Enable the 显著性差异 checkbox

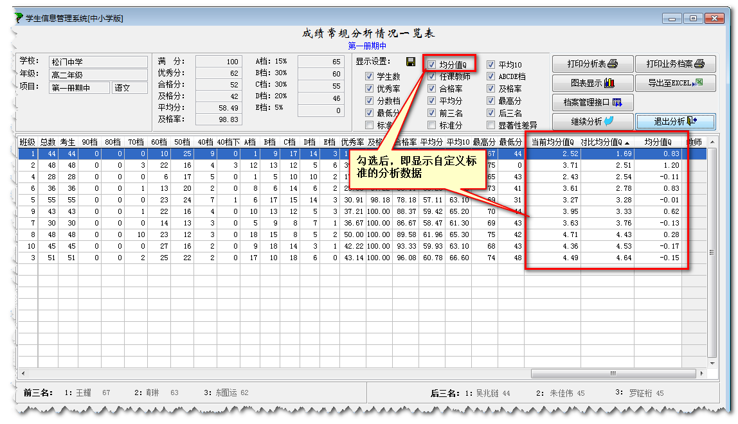491,125
